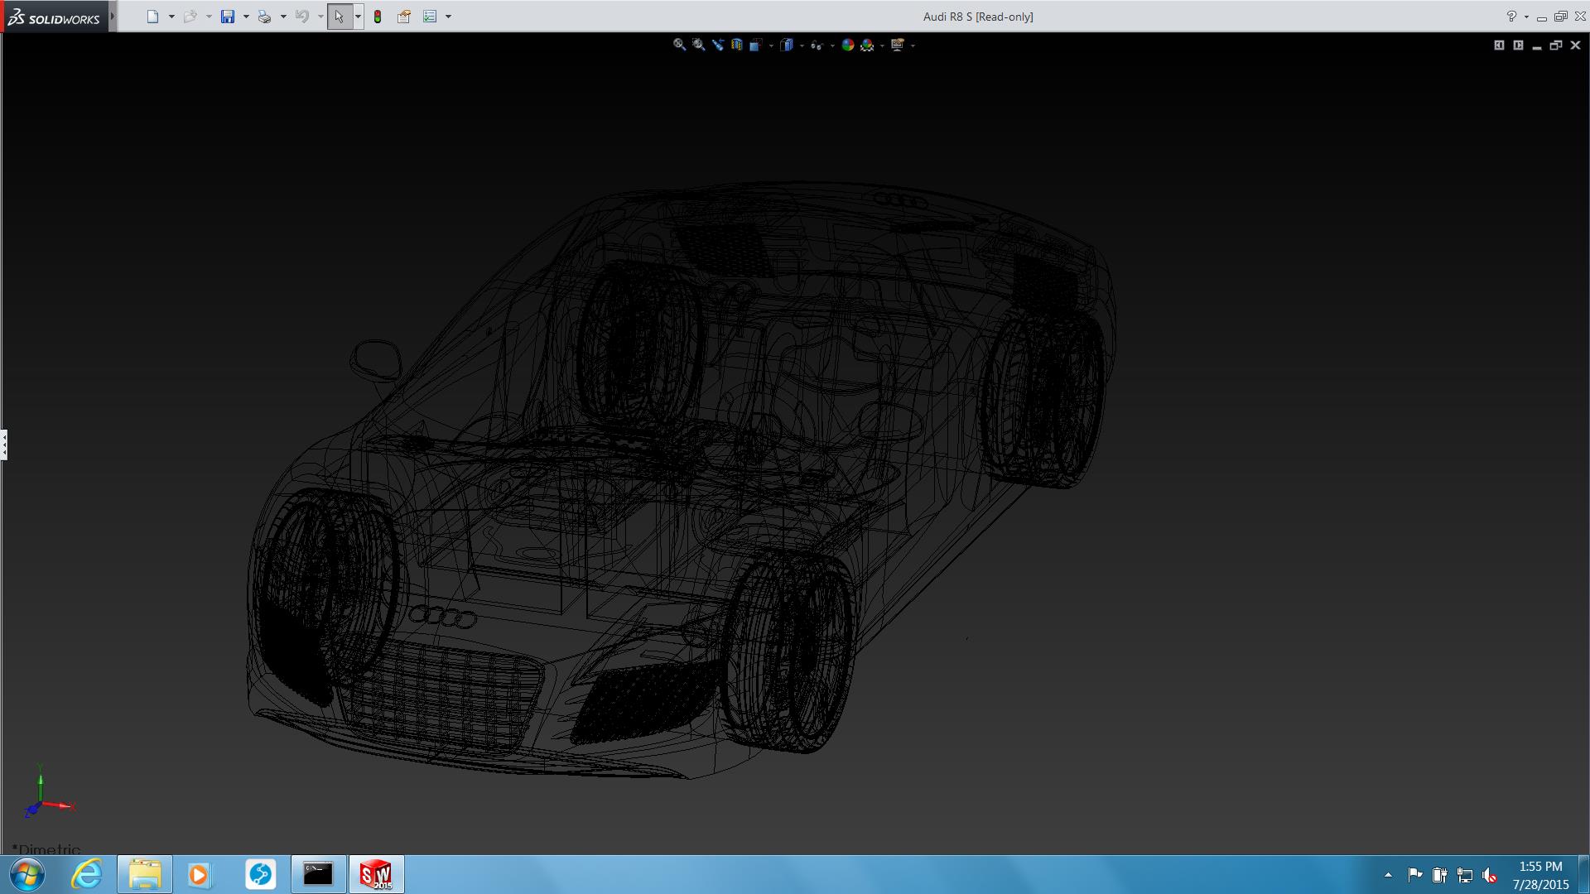1590x894 pixels.
Task: Expand the SolidWorks menu flyout arrow
Action: pyautogui.click(x=113, y=17)
